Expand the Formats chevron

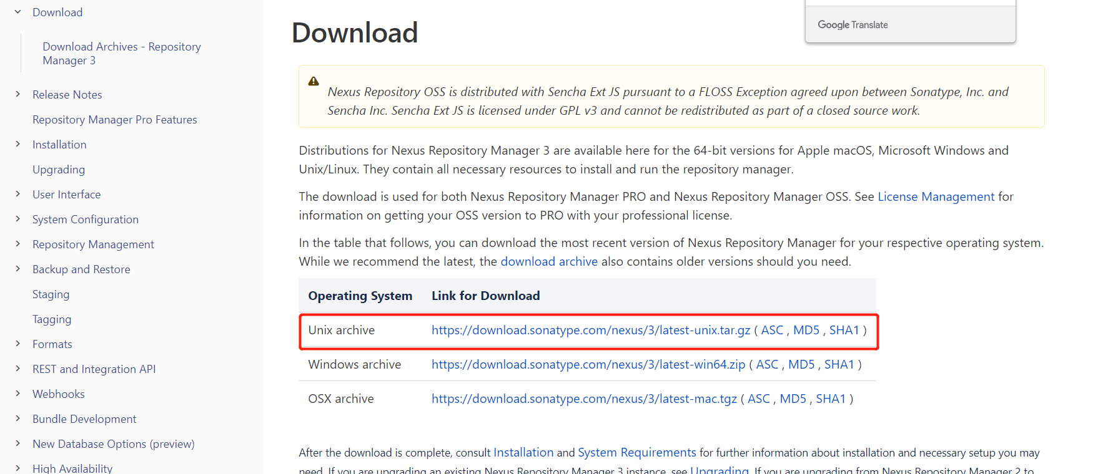point(17,344)
